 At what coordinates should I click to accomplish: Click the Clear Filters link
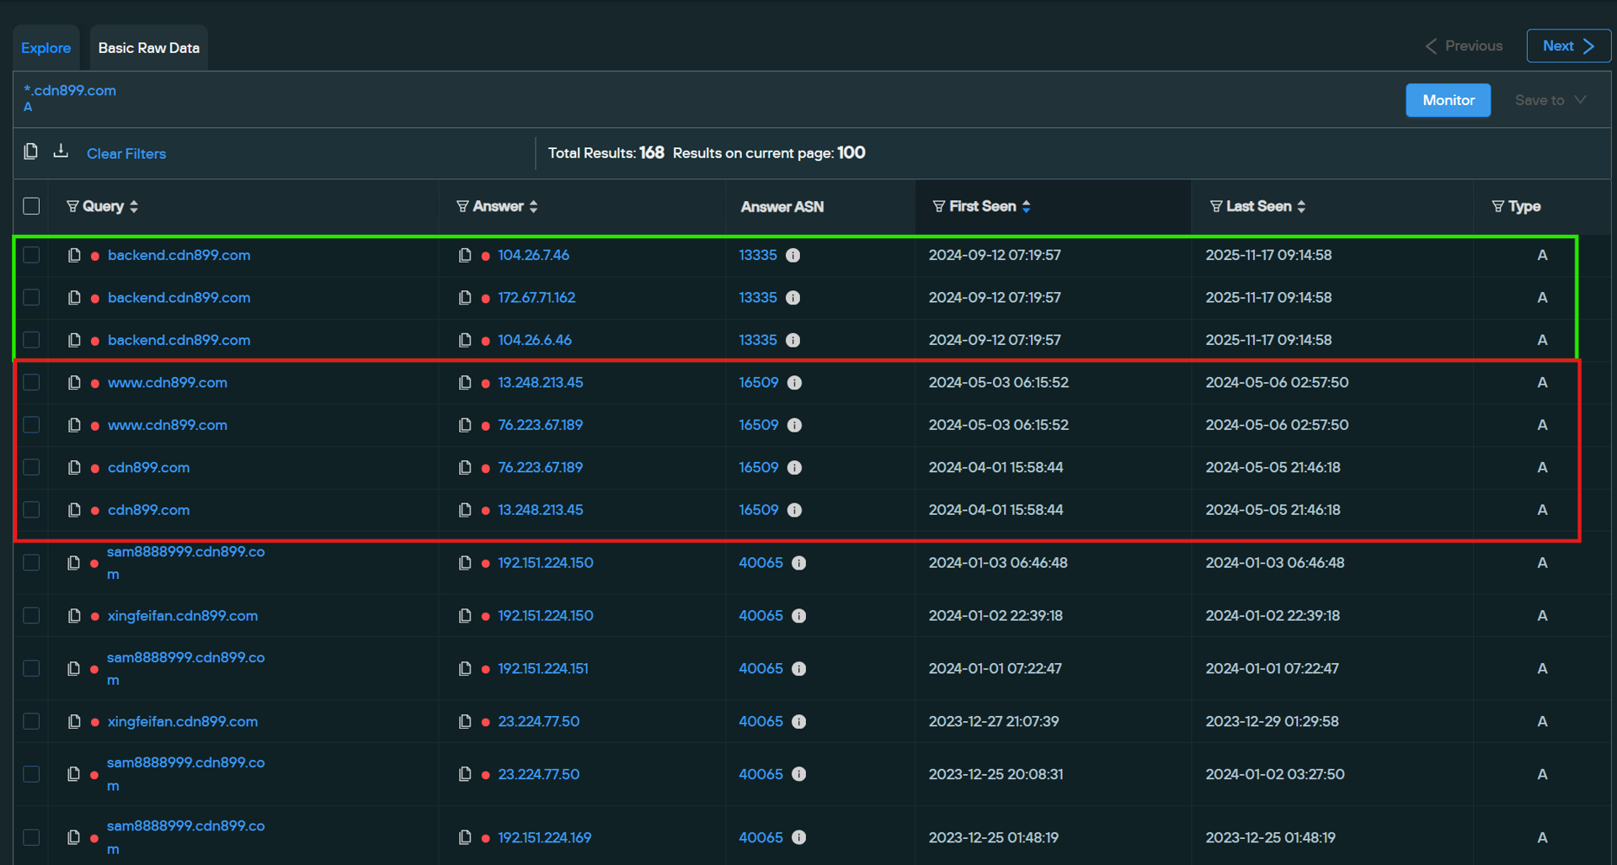(x=126, y=153)
